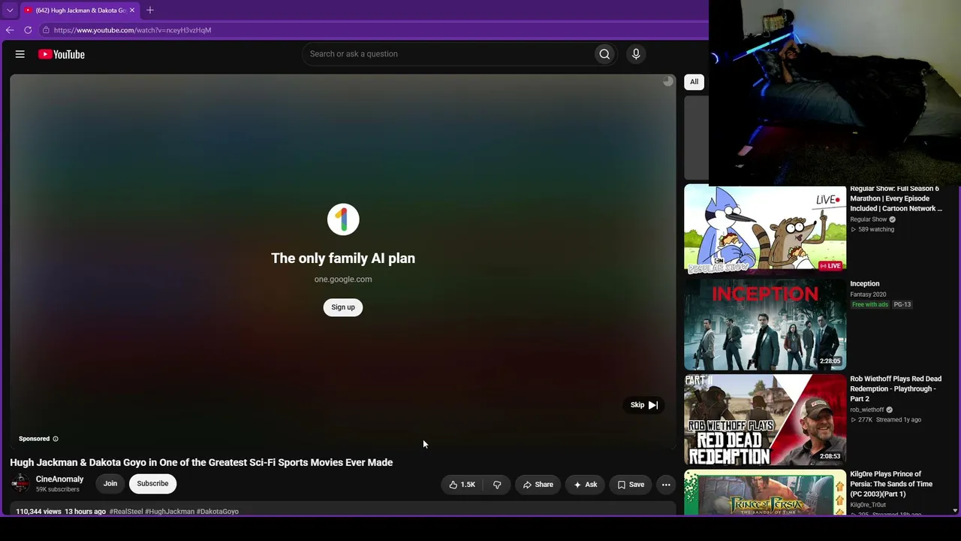Reload the YouTube page
The width and height of the screenshot is (961, 541).
point(28,30)
